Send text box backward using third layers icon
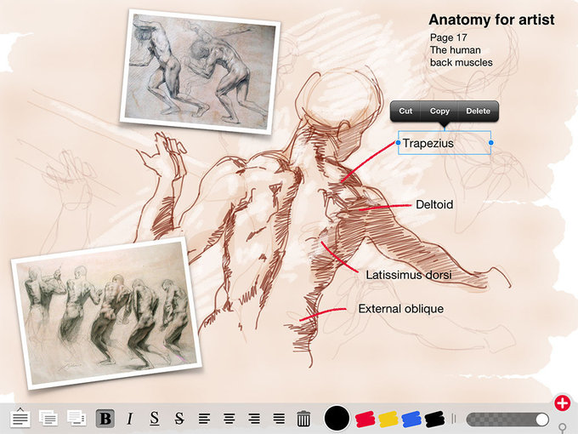This screenshot has height=434, width=578. click(x=76, y=418)
